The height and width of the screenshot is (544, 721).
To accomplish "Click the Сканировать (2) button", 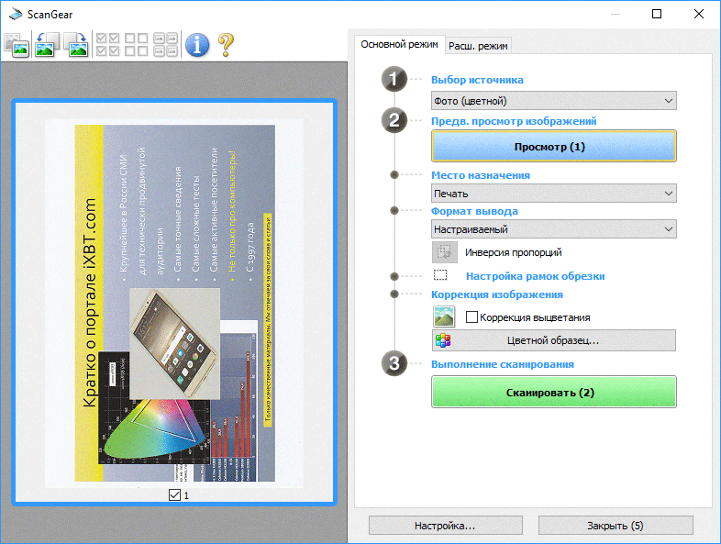I will (554, 393).
